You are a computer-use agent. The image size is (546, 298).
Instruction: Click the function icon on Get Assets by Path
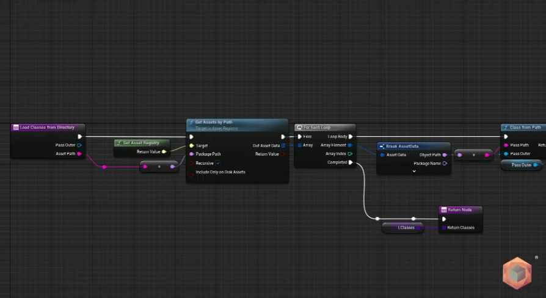[191, 123]
